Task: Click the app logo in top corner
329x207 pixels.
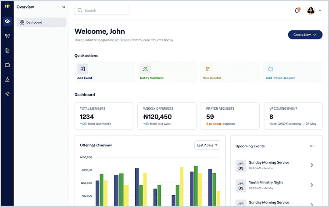Action: pyautogui.click(x=7, y=6)
